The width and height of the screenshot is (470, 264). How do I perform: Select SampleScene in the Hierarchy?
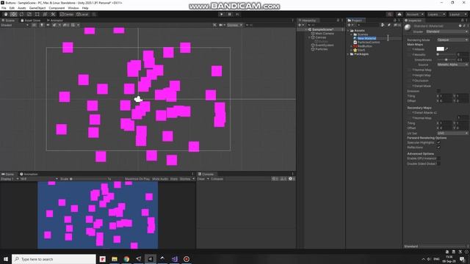[x=322, y=29]
